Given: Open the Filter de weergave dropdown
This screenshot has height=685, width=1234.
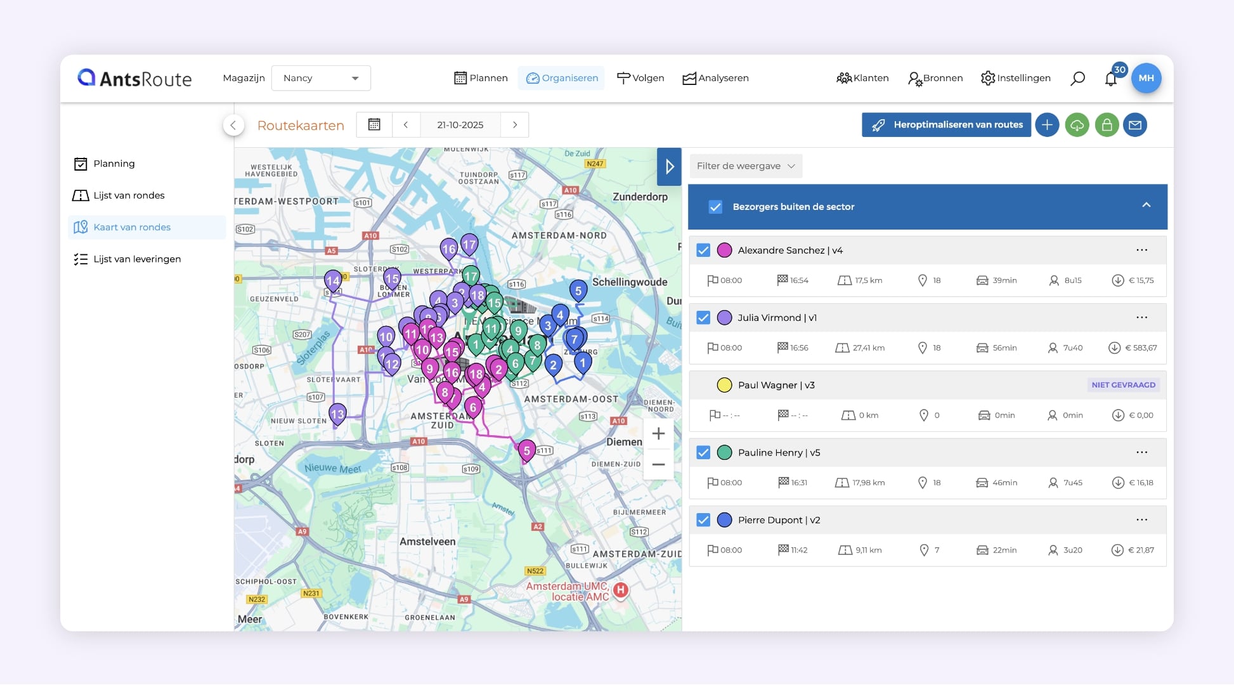Looking at the screenshot, I should 745,166.
